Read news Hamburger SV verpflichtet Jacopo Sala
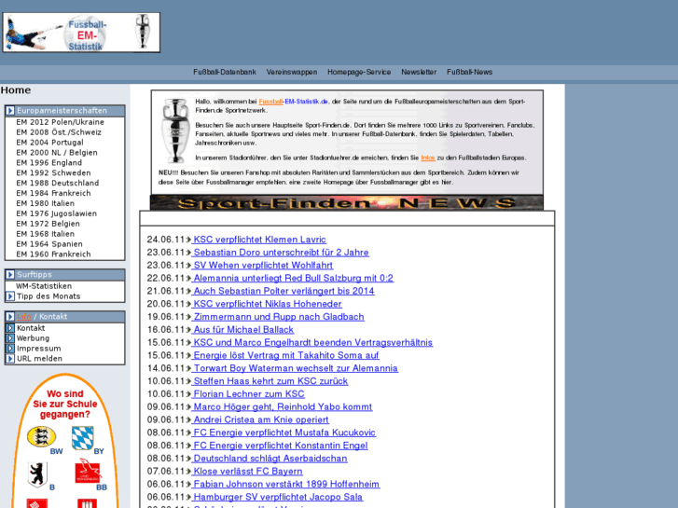 [x=277, y=497]
